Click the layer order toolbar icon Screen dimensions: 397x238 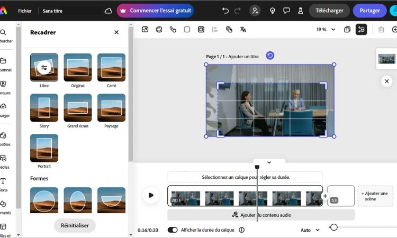point(229,30)
